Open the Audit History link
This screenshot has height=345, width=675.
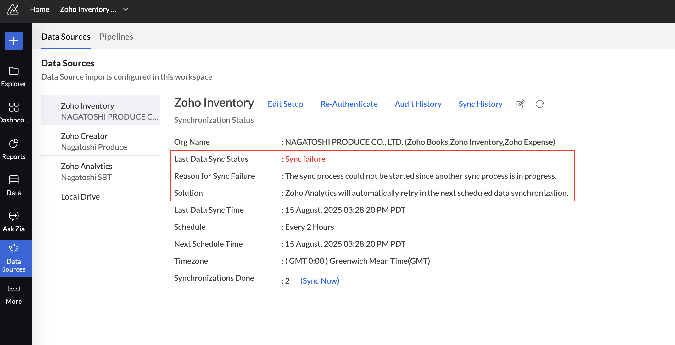[418, 104]
